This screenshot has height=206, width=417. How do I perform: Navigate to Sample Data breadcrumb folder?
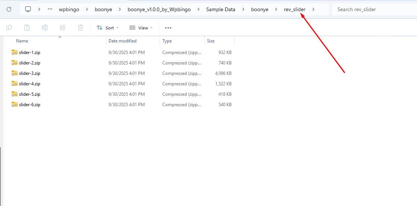220,9
